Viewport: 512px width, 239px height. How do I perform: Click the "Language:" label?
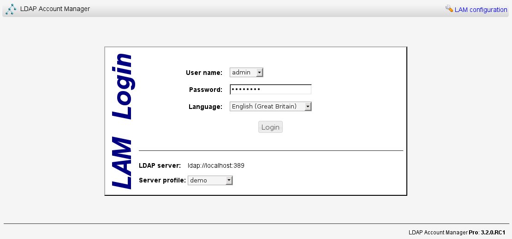click(205, 107)
